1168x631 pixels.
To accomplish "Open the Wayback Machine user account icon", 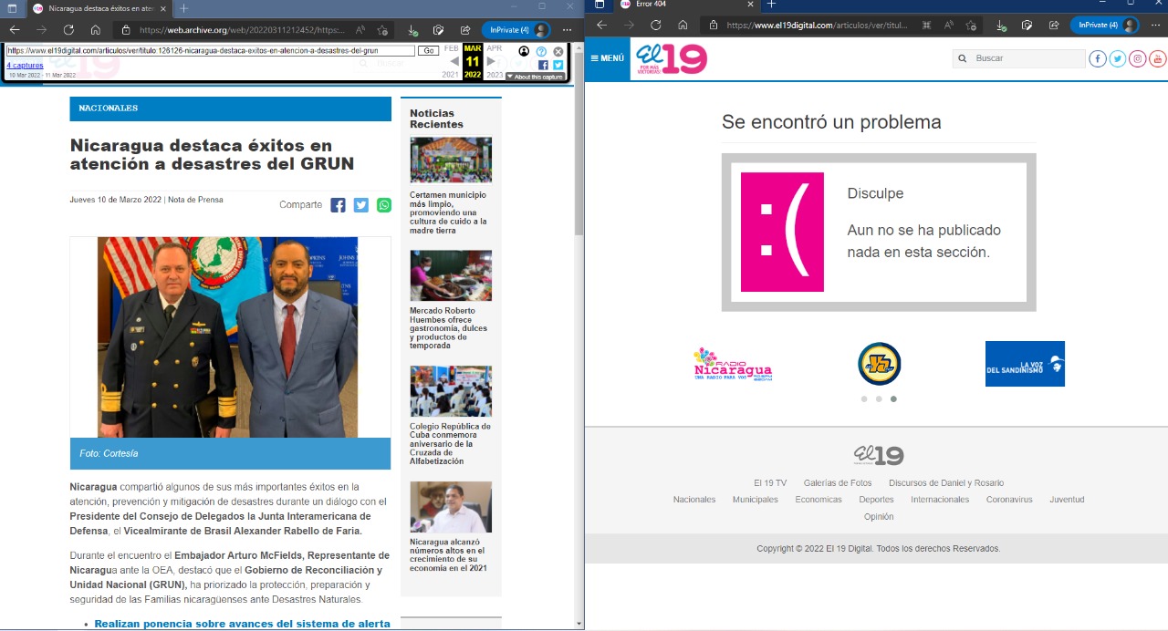I will [525, 51].
